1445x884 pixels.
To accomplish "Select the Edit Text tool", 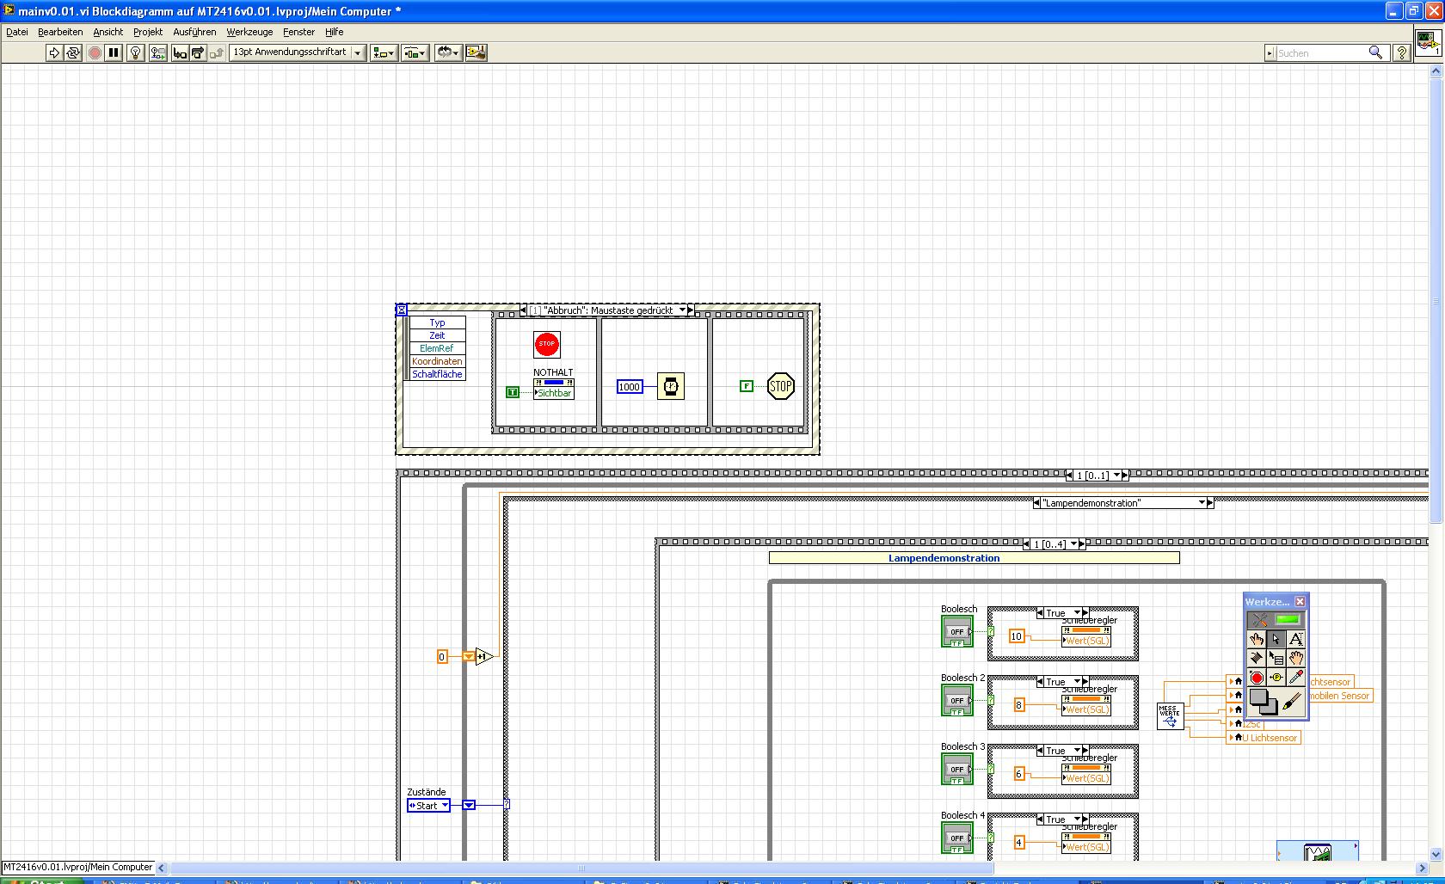I will pos(1296,639).
